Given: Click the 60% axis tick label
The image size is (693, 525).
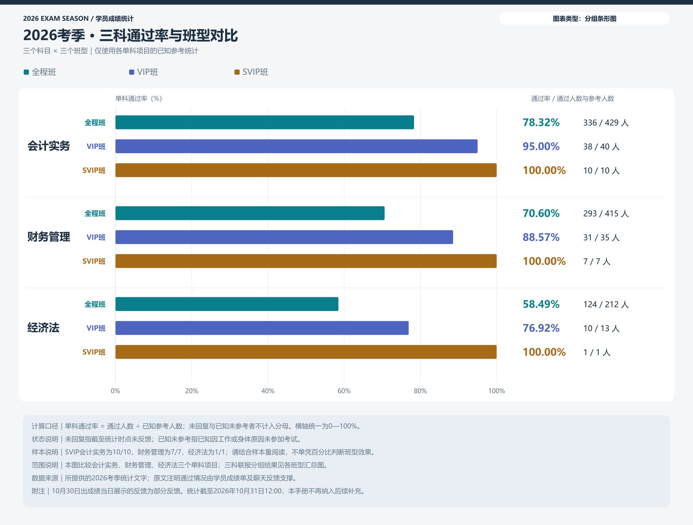Looking at the screenshot, I should tap(344, 391).
